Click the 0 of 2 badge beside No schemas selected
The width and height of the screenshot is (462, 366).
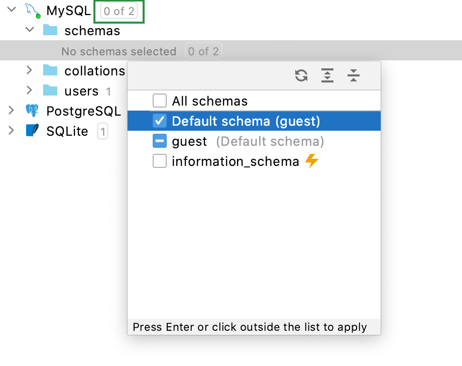coord(203,51)
